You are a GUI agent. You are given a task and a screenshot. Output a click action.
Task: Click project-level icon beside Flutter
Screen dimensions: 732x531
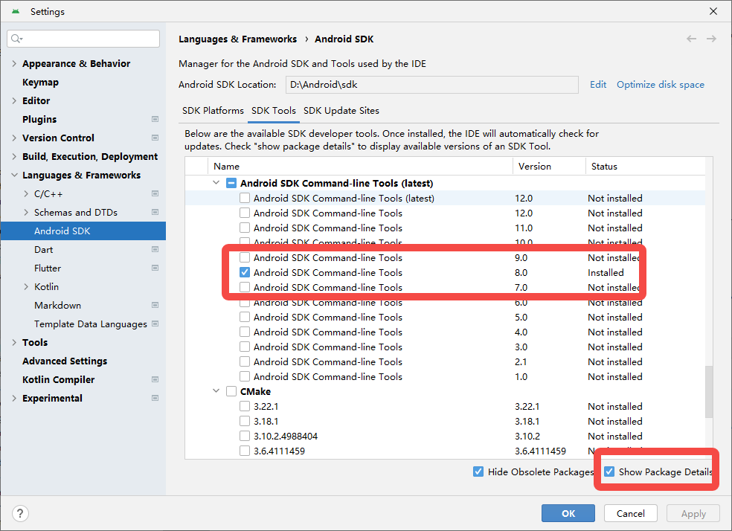click(155, 268)
